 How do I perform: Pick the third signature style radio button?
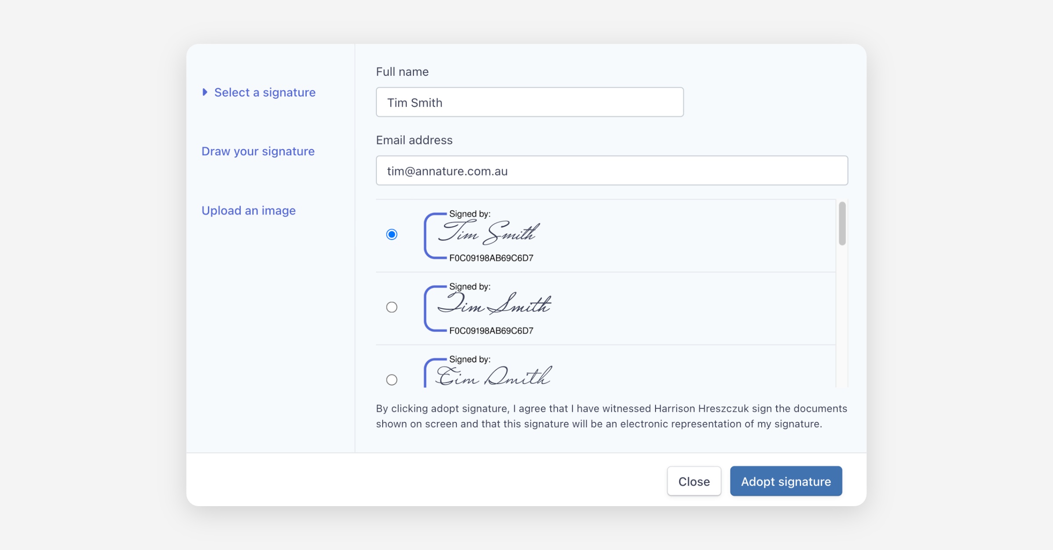(392, 379)
